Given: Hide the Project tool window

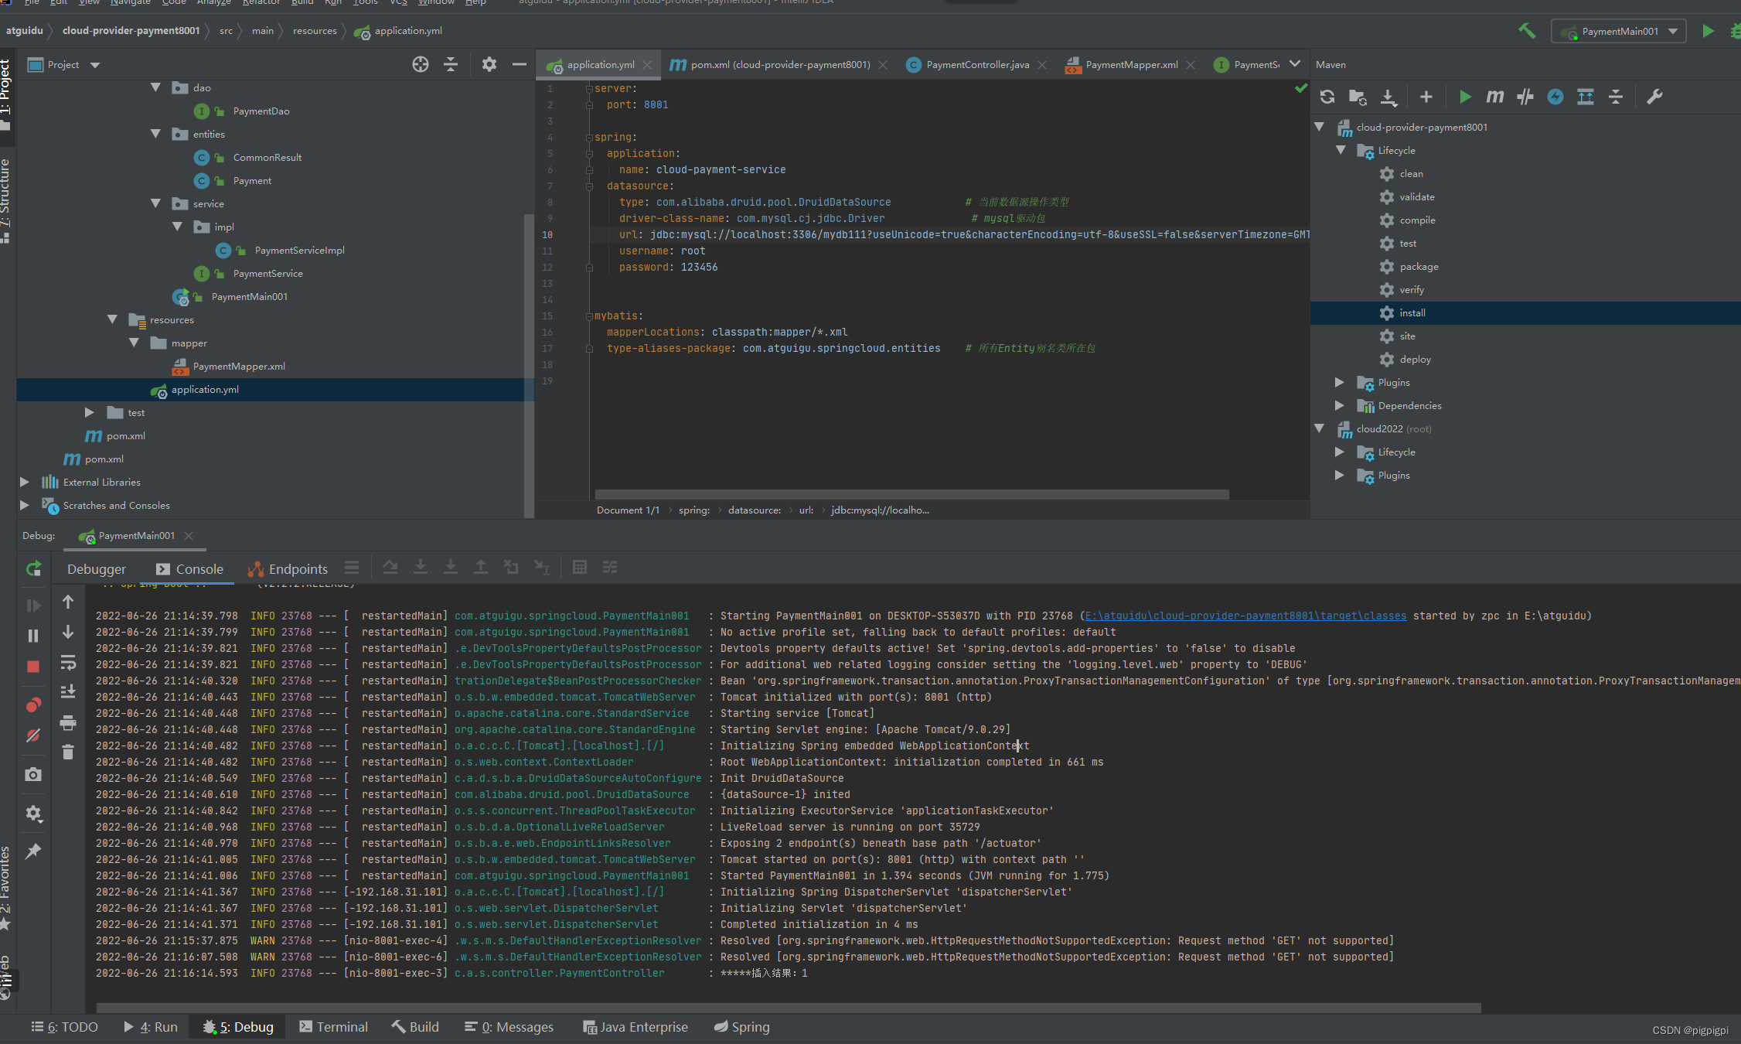Looking at the screenshot, I should [520, 64].
